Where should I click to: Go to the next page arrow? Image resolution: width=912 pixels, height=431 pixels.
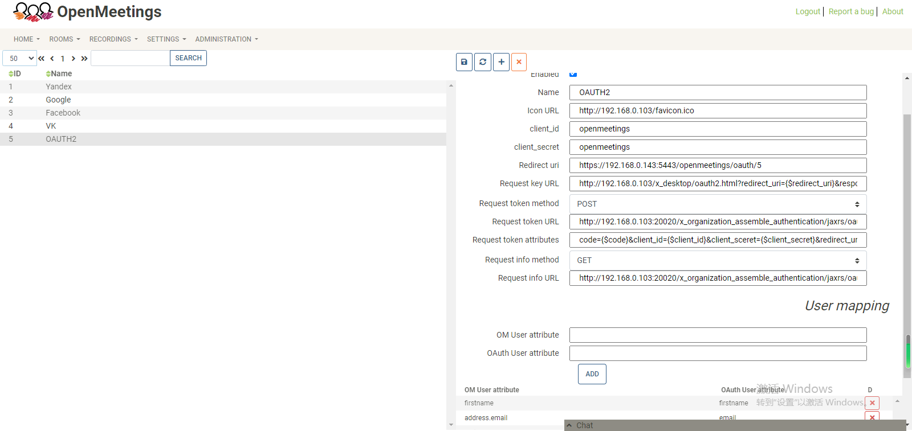point(73,59)
